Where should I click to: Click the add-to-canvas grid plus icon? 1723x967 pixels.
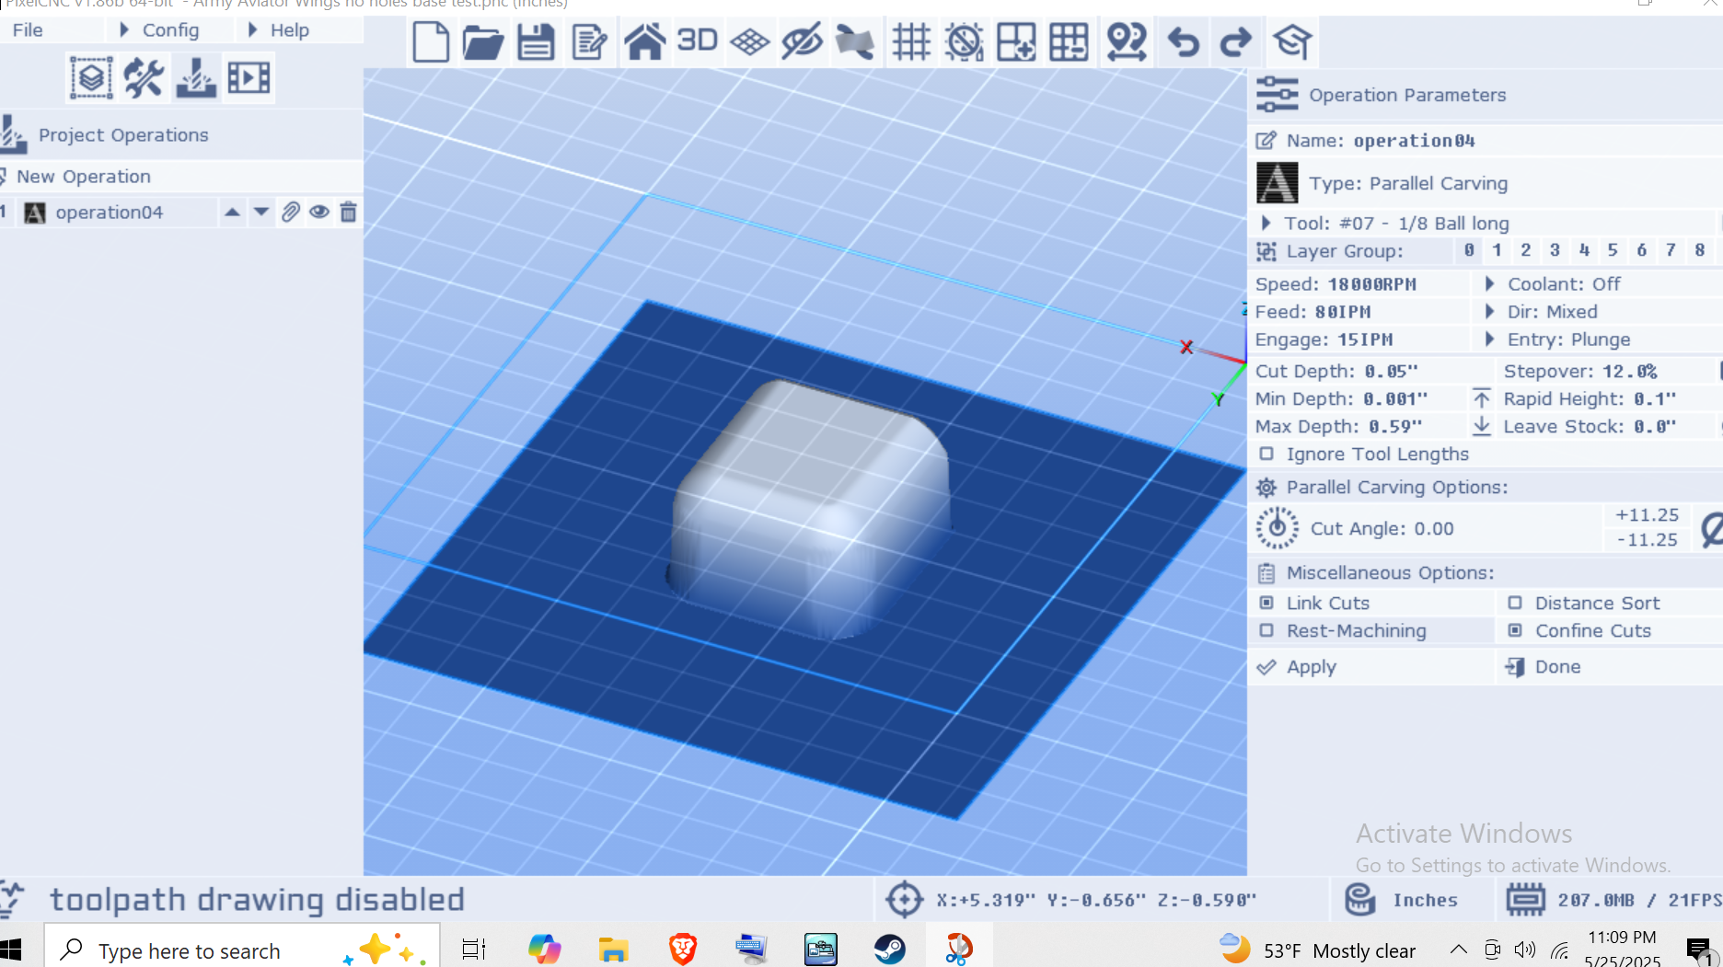pyautogui.click(x=1016, y=42)
